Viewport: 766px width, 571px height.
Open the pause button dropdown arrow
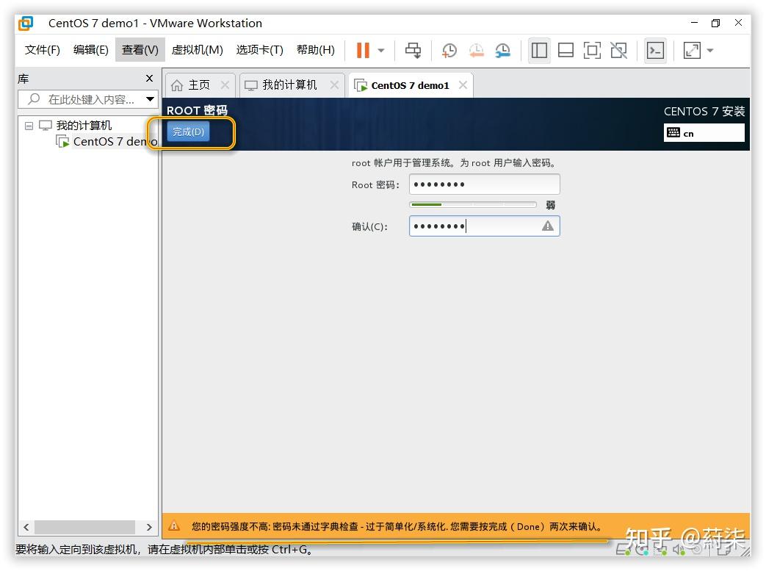[x=380, y=50]
